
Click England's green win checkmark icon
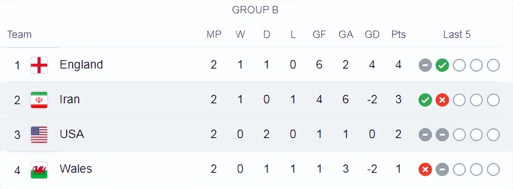click(x=442, y=65)
